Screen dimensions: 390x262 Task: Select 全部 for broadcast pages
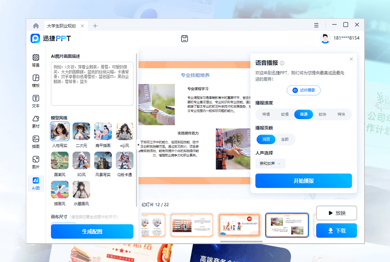[x=285, y=139]
